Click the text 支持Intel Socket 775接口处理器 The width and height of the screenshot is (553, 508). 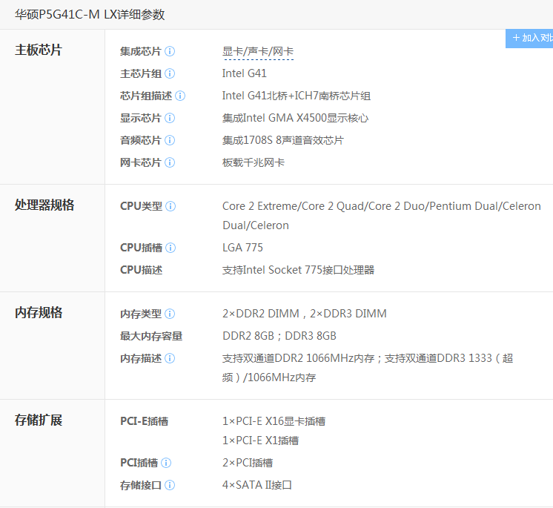298,270
